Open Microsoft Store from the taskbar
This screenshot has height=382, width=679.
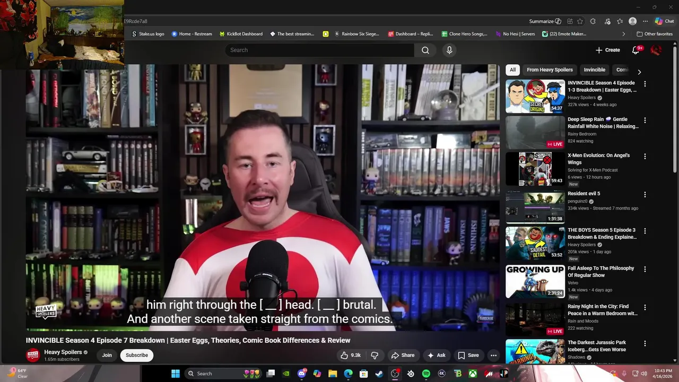coord(364,374)
